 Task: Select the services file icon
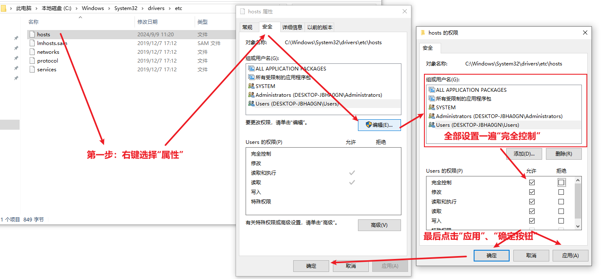[32, 70]
